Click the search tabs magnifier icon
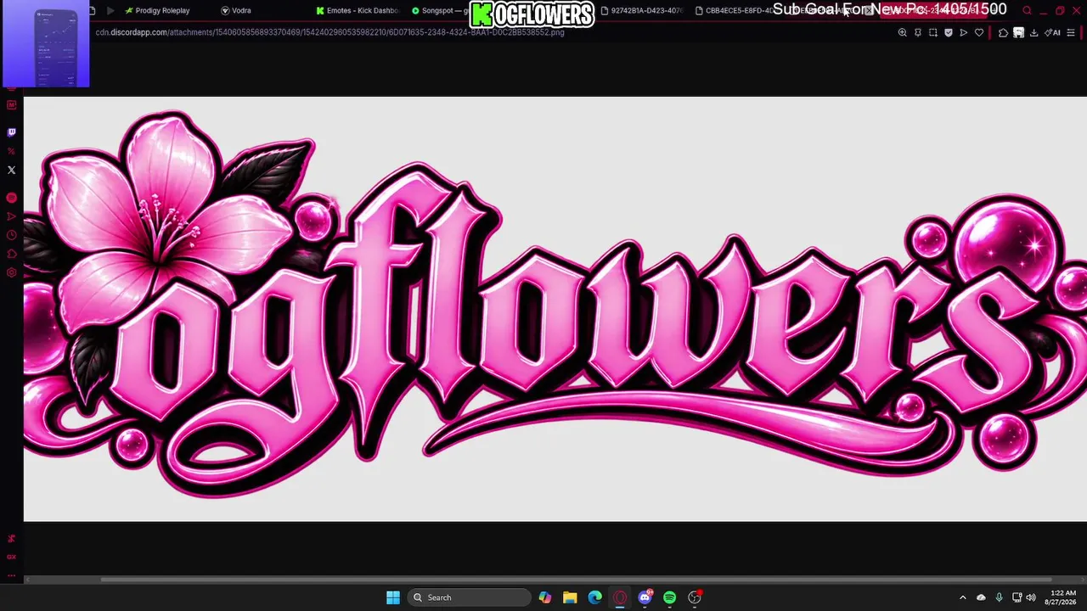1087x611 pixels. click(x=1027, y=10)
